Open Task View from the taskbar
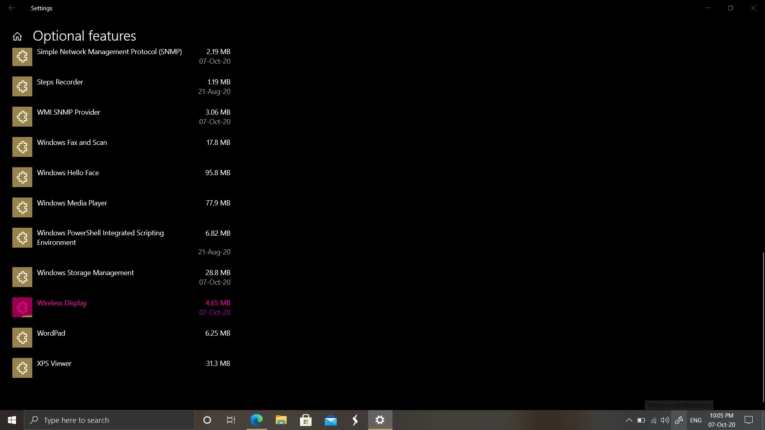765x430 pixels. 231,420
